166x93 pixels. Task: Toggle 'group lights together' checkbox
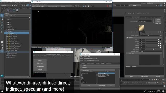click(34, 72)
